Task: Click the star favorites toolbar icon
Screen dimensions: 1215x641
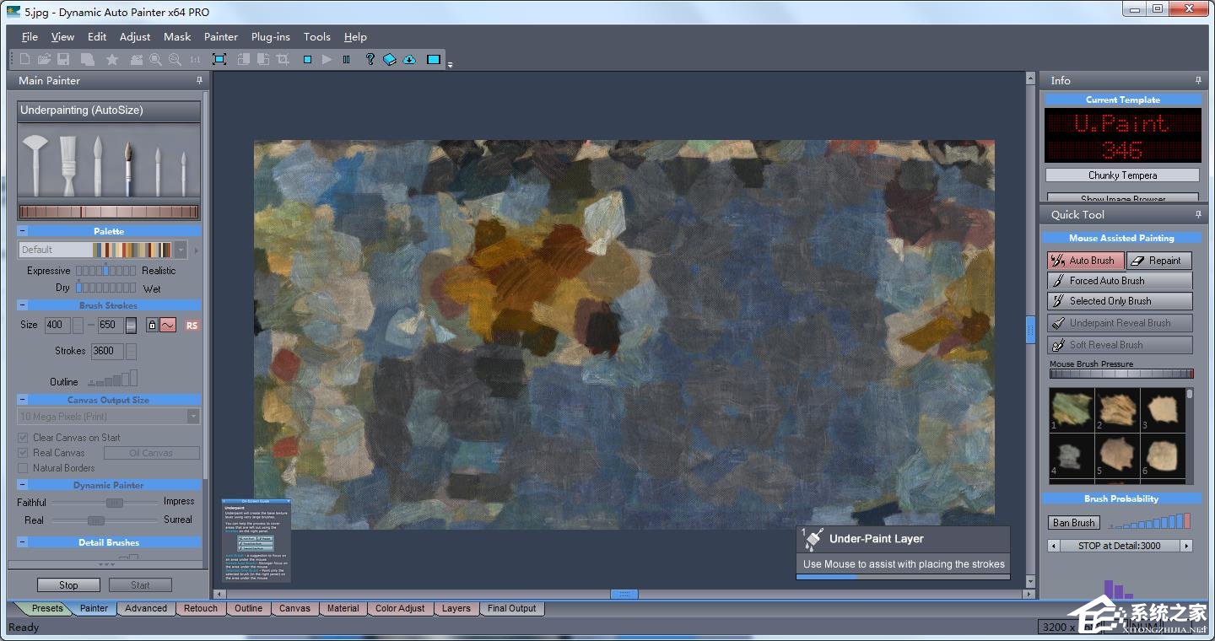Action: coord(111,59)
